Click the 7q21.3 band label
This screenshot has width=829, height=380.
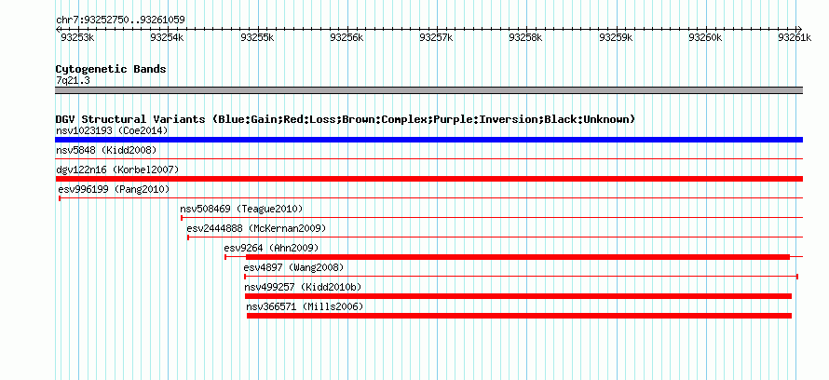point(73,80)
